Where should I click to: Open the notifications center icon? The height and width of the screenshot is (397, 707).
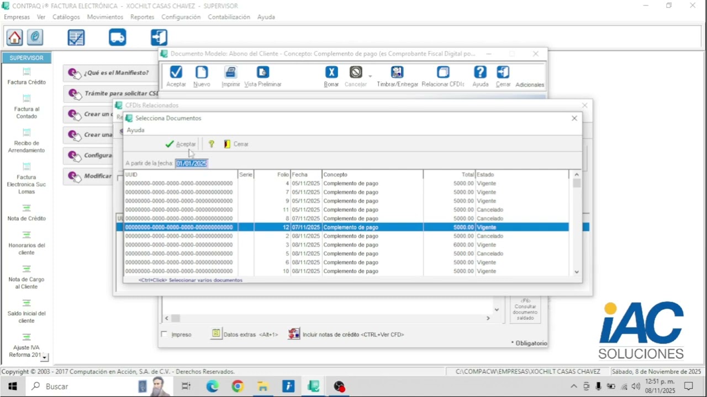pyautogui.click(x=689, y=387)
